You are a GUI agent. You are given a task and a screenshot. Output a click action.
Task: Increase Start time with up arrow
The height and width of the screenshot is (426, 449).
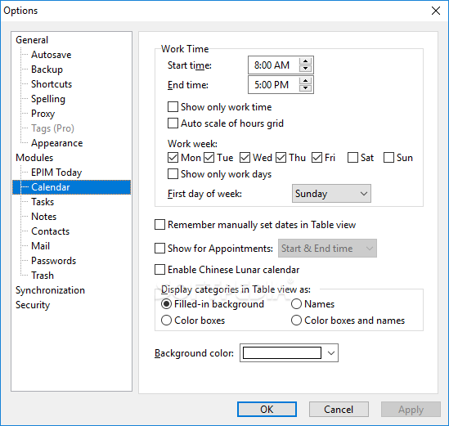click(306, 61)
